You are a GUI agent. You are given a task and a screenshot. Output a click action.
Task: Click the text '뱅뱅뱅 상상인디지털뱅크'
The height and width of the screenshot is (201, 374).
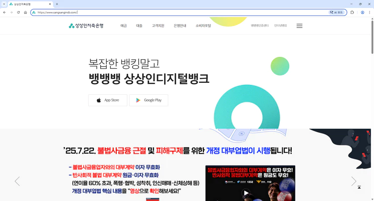pyautogui.click(x=149, y=79)
